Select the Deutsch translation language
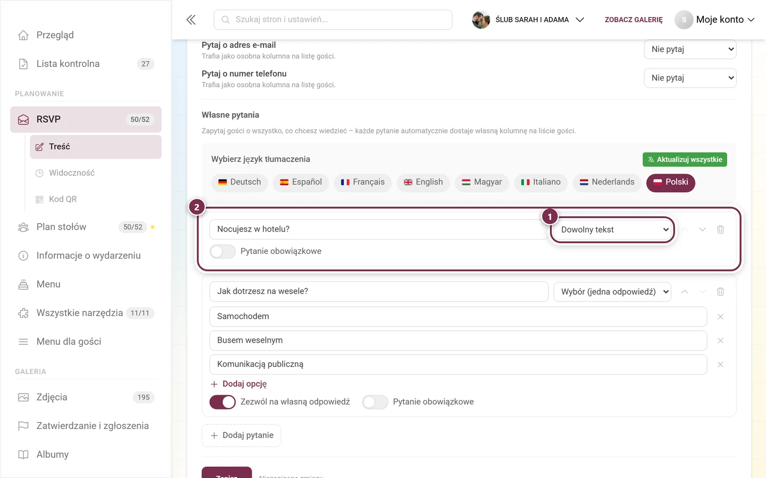 (239, 182)
